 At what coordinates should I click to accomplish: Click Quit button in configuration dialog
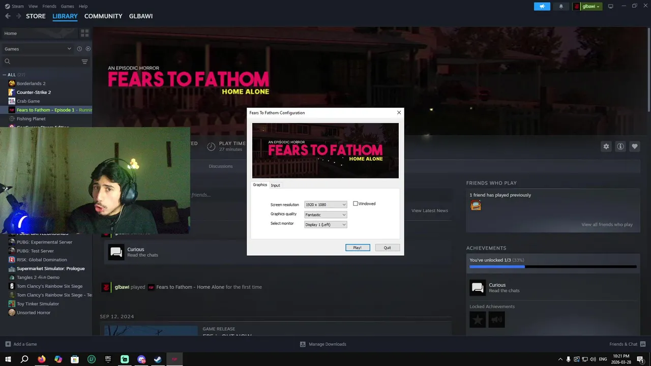tap(388, 248)
